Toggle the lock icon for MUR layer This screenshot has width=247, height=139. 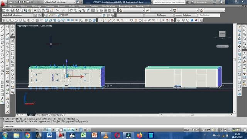(x=59, y=15)
